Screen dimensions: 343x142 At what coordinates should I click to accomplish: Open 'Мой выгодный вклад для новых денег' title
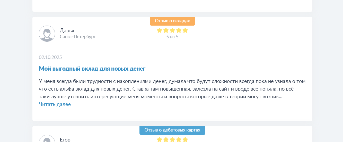[x=92, y=69]
